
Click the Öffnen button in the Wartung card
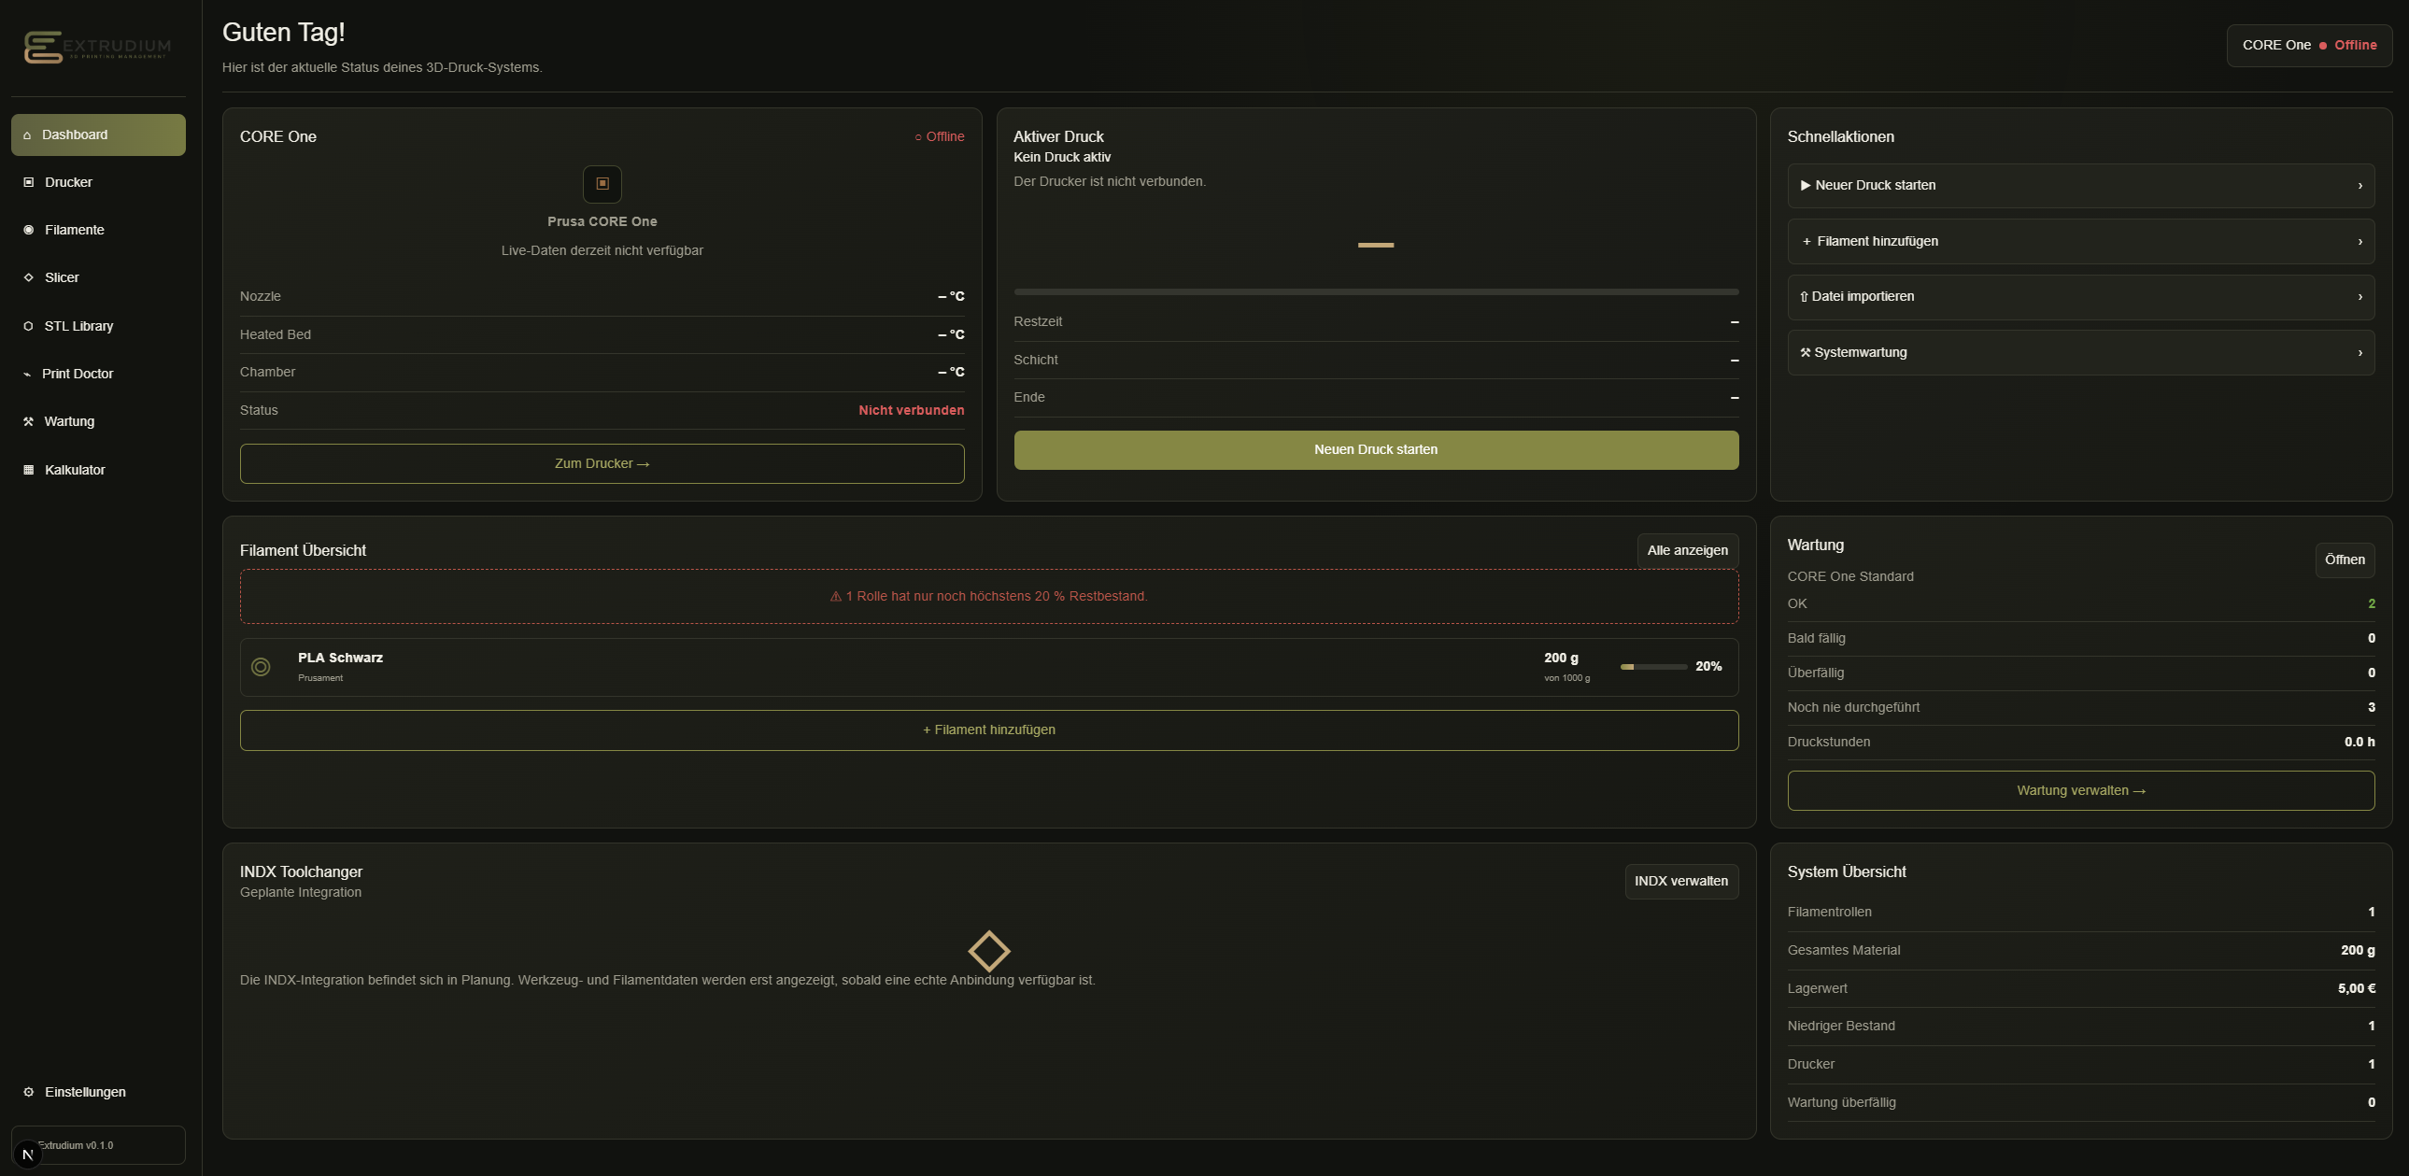pos(2345,560)
